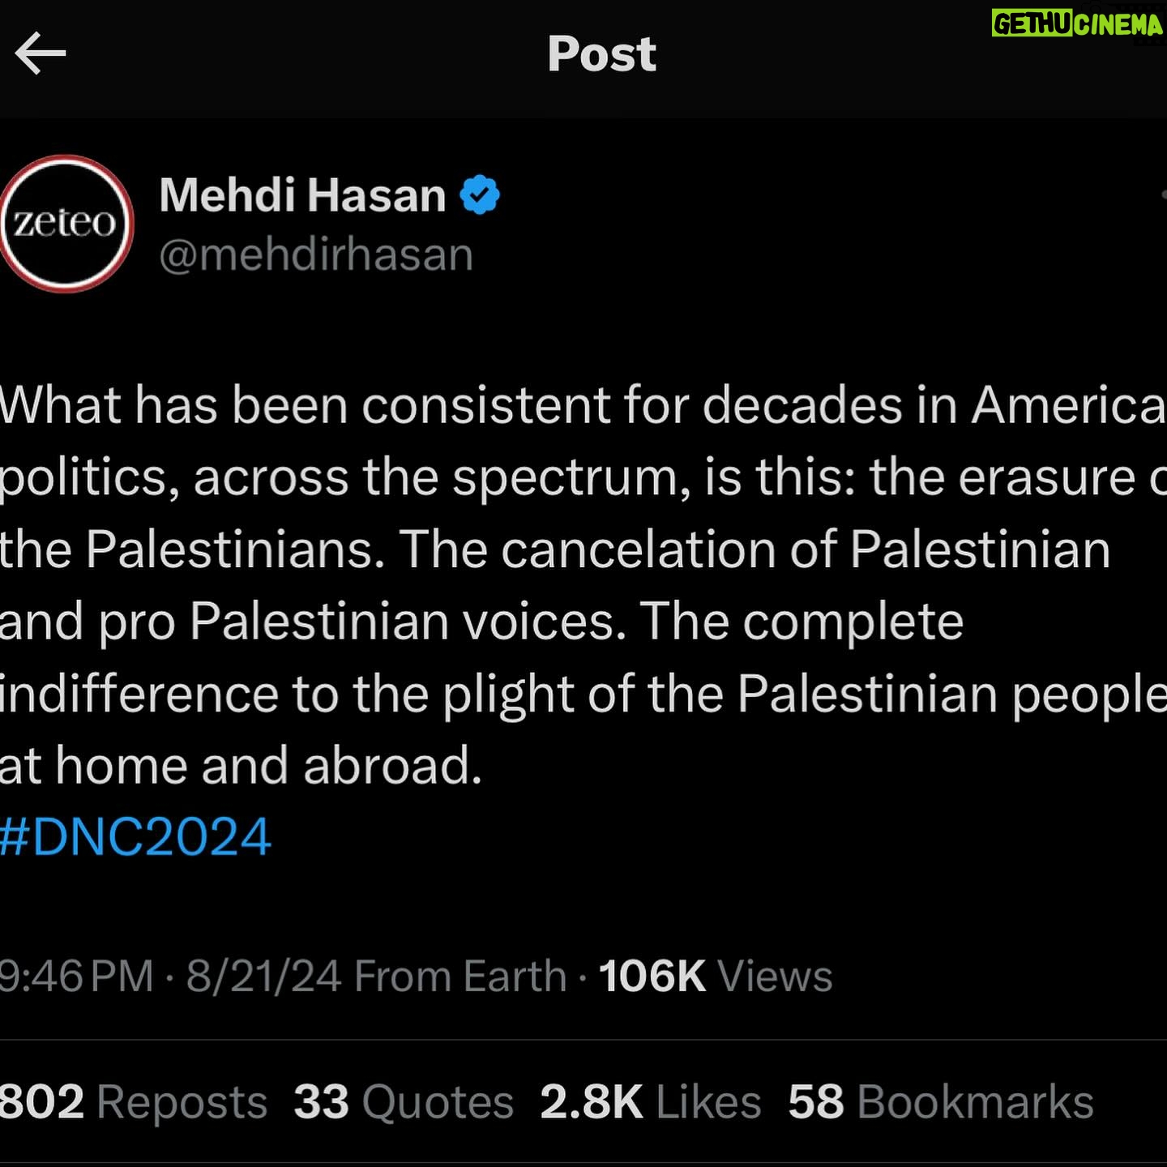Tap the back arrow icon
Viewport: 1167px width, 1167px height.
[41, 53]
